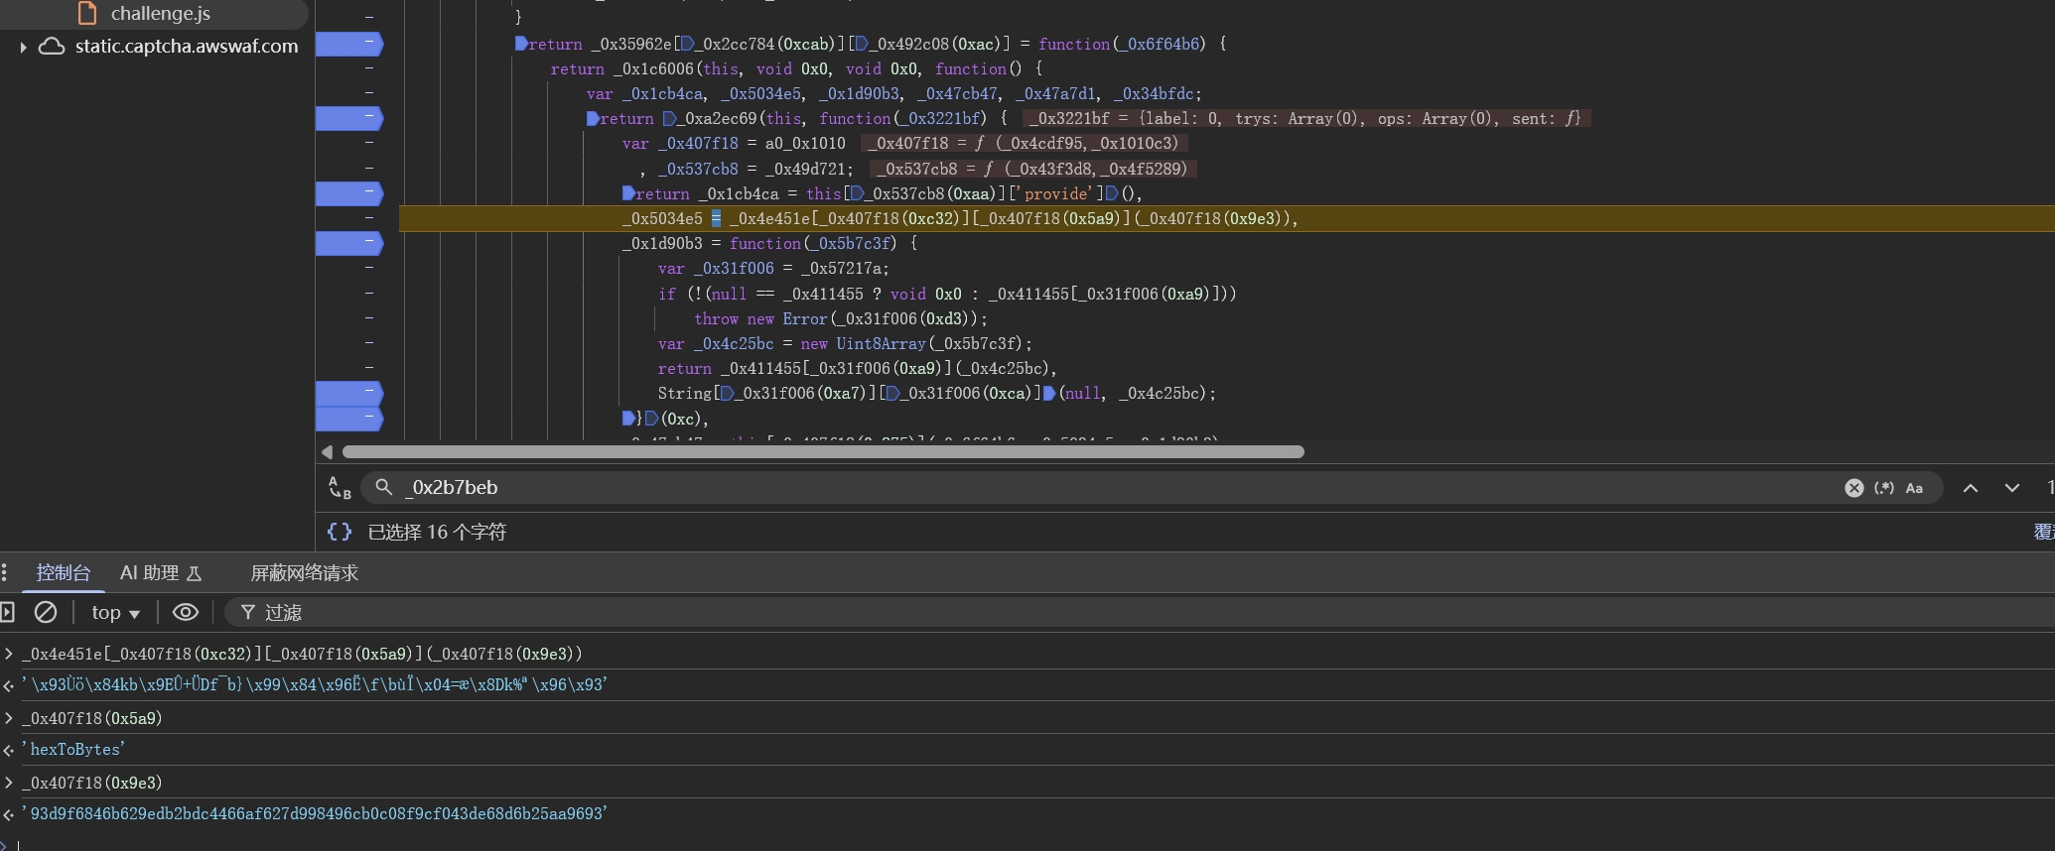Open challenge.js in the file tree
This screenshot has width=2055, height=851.
click(x=160, y=13)
